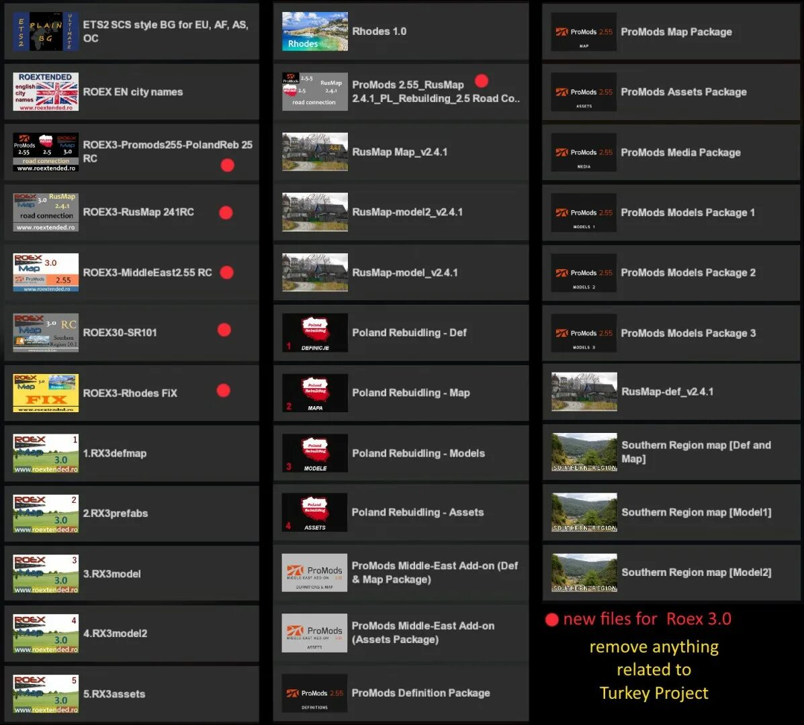Select the 1.RX3defmap mod icon
Screen dimensions: 804x725
click(46, 453)
